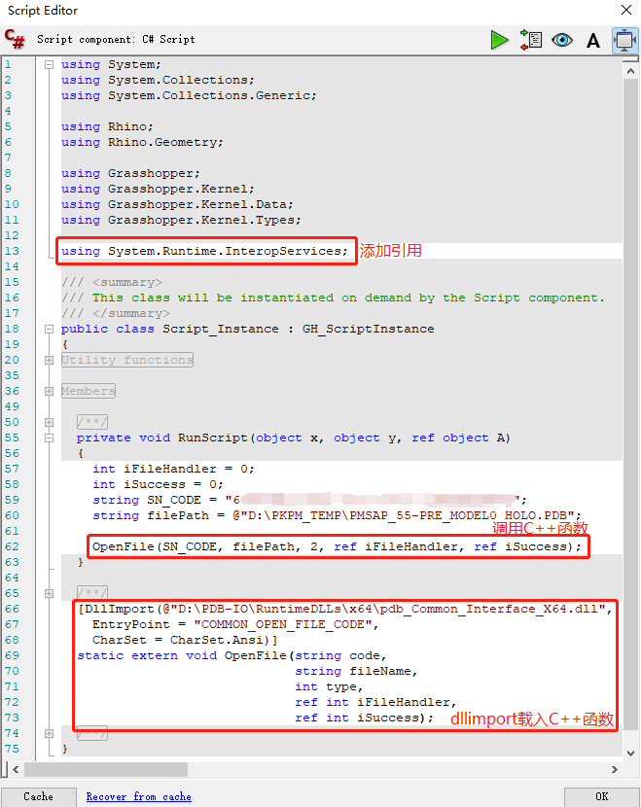Click the 'Script component: C# Script' label

click(x=116, y=40)
